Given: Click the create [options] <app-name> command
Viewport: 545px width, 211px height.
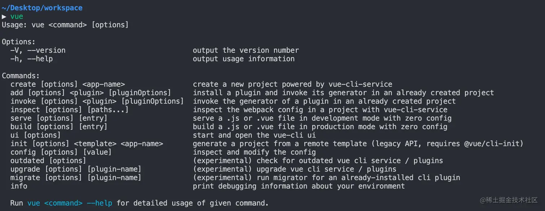Looking at the screenshot, I should [x=67, y=84].
